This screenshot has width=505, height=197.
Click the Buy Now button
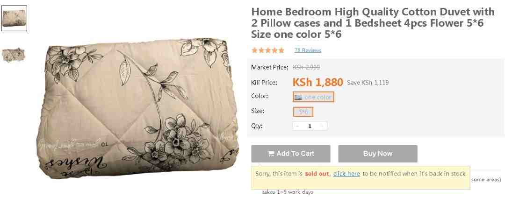click(x=378, y=154)
